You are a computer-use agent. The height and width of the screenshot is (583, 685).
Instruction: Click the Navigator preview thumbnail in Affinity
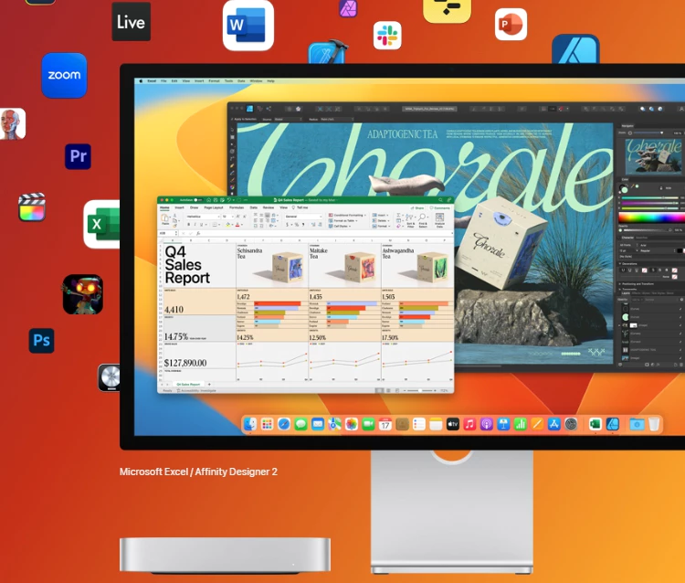tap(653, 156)
